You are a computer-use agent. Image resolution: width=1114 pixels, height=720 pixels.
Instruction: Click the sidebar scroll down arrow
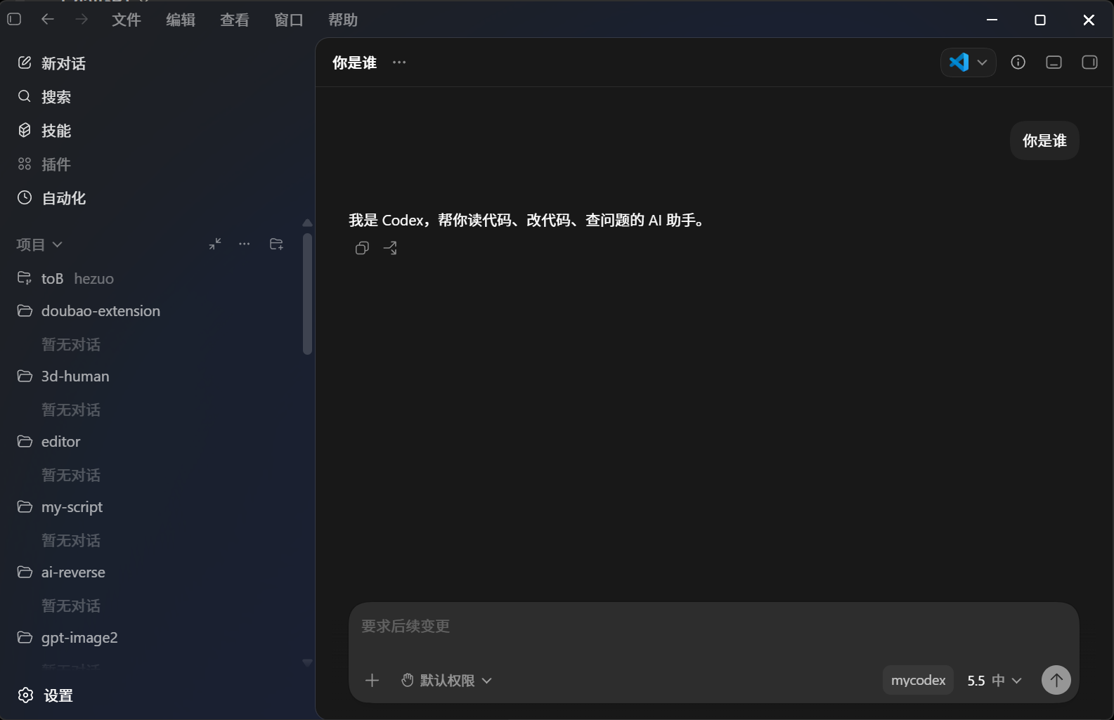307,662
